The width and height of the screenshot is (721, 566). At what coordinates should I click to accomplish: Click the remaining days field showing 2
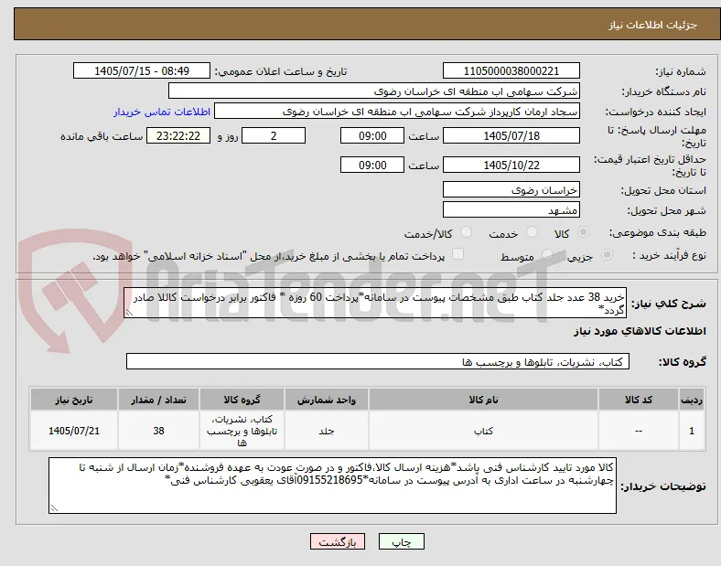pos(274,136)
